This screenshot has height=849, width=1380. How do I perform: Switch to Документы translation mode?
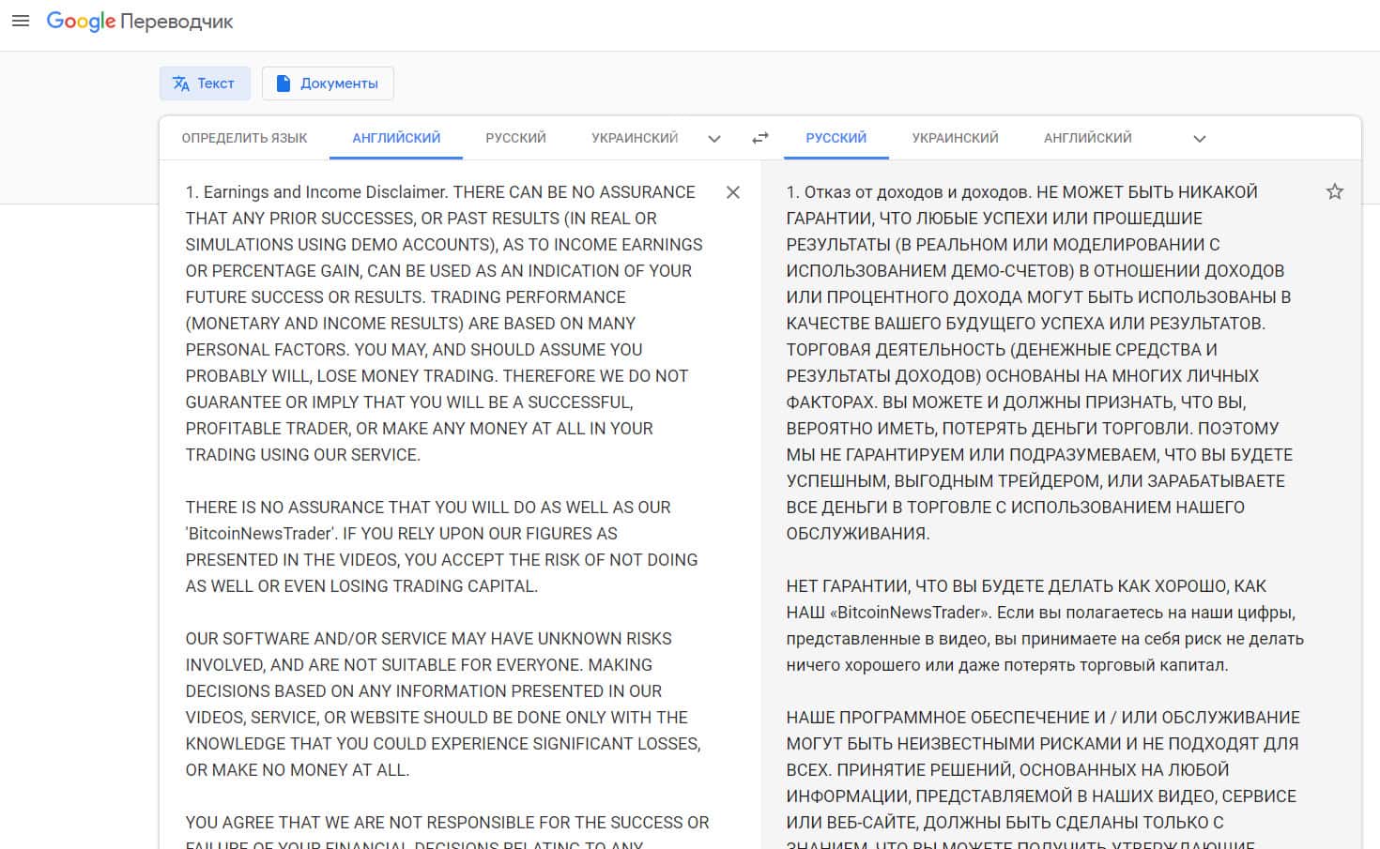328,83
